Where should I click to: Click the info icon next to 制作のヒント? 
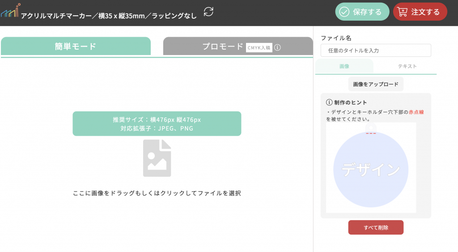(x=329, y=103)
